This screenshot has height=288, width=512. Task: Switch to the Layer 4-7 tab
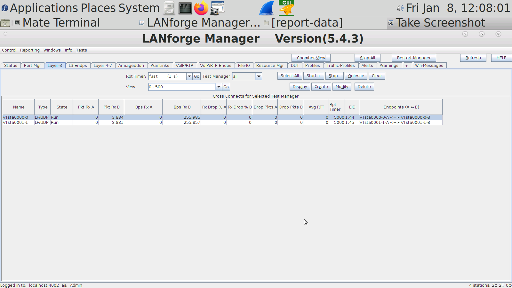click(x=103, y=66)
